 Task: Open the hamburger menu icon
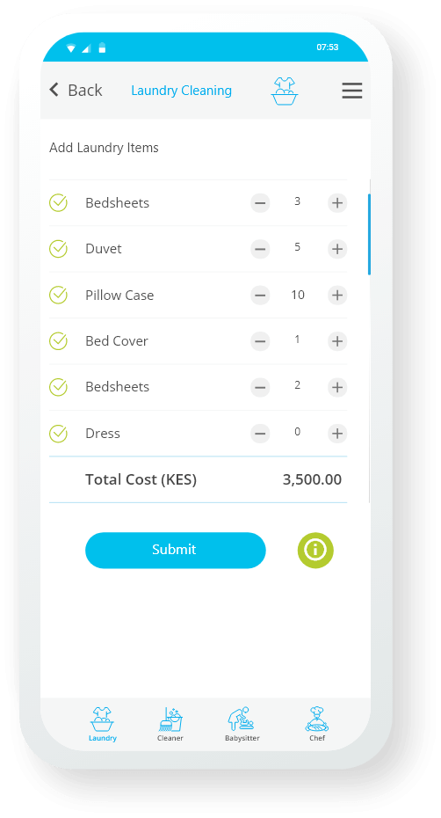tap(352, 91)
